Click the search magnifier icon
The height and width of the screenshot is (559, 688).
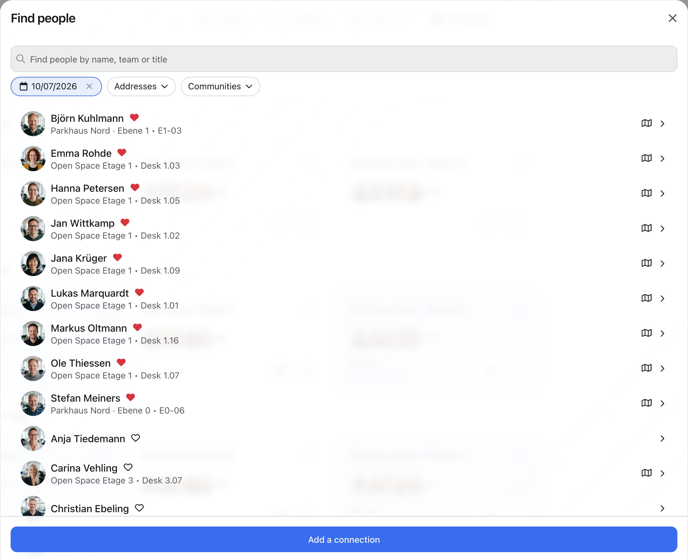(x=21, y=59)
